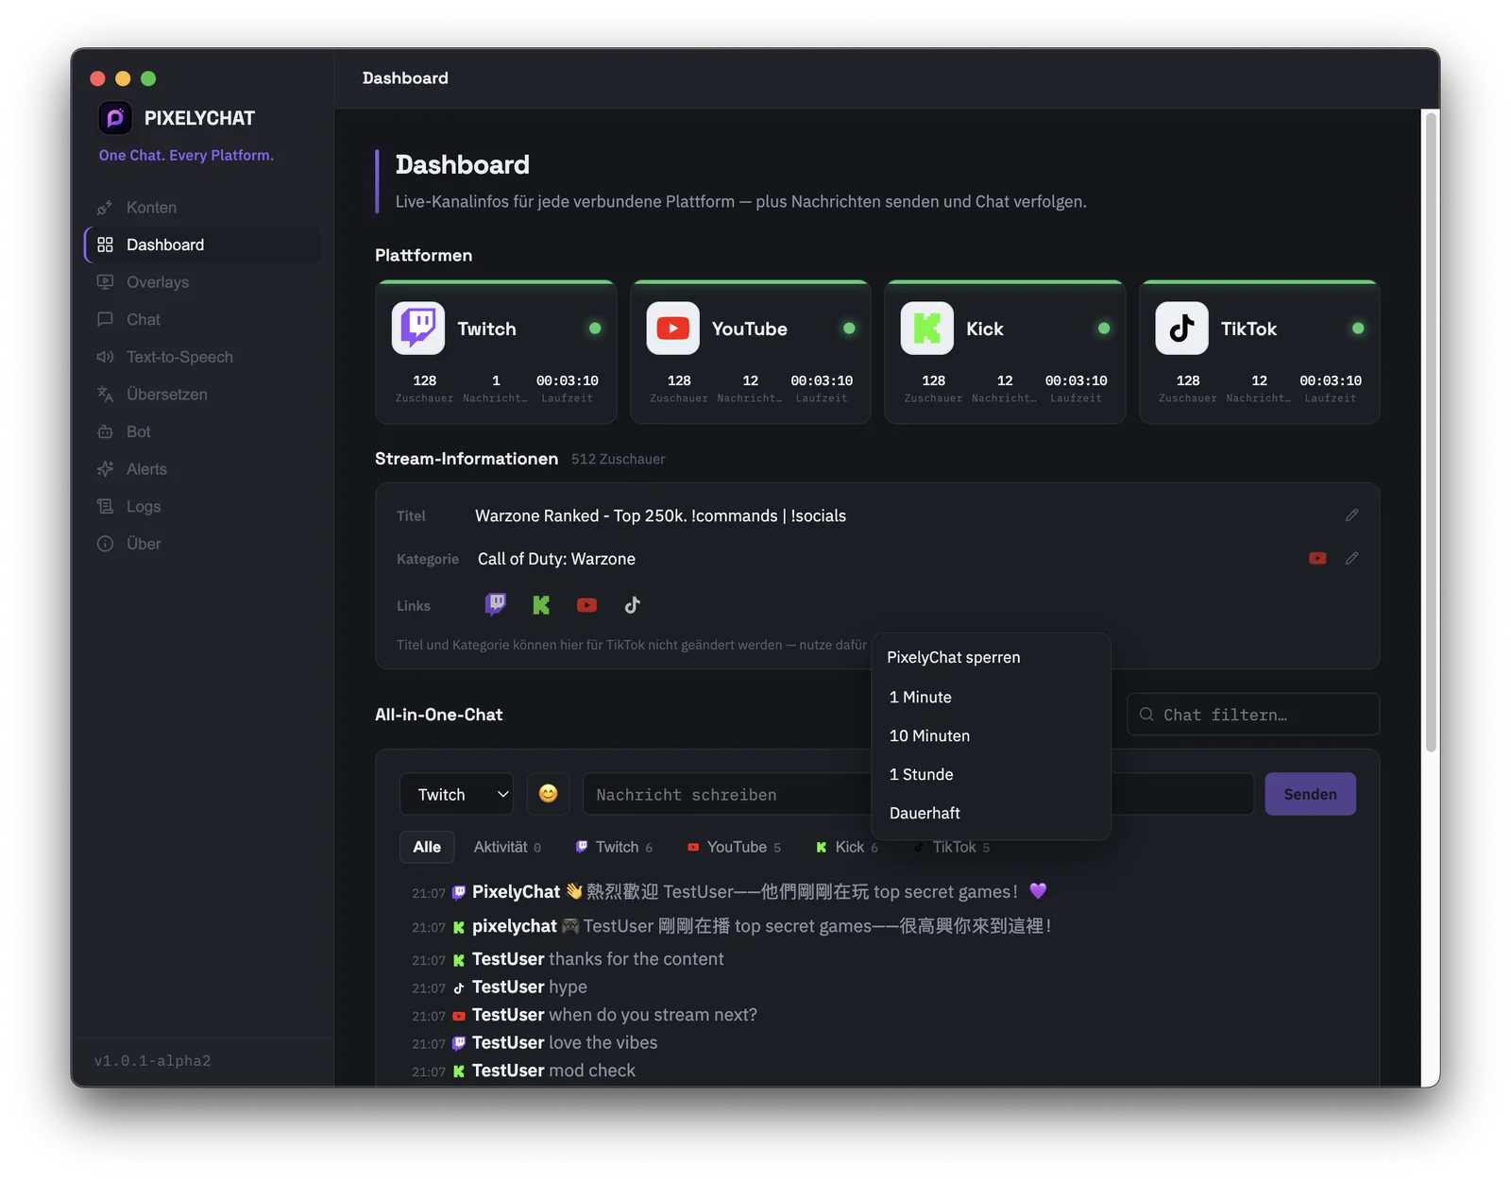Switch to the YouTube chat tab
1511x1181 pixels.
coord(734,848)
